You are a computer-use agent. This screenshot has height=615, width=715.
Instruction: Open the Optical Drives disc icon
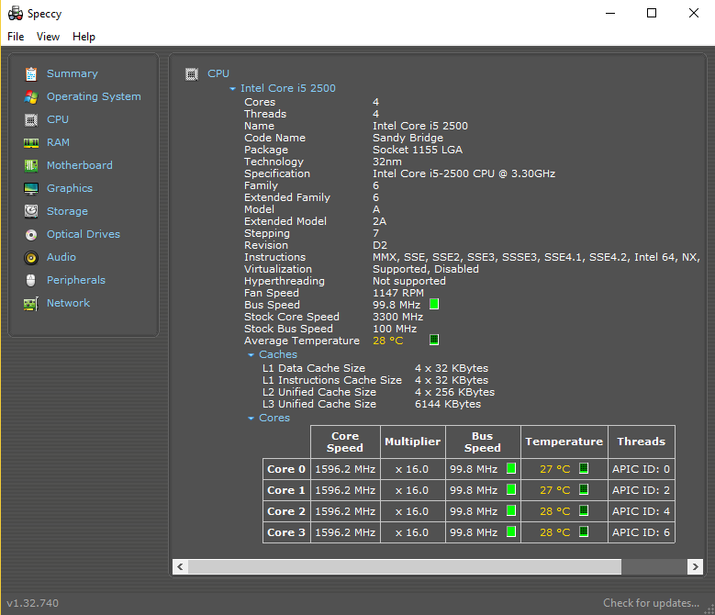[x=31, y=234]
